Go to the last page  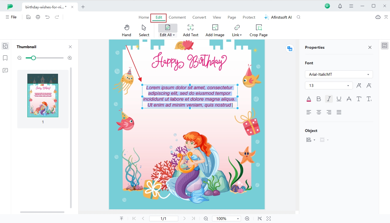tap(193, 219)
